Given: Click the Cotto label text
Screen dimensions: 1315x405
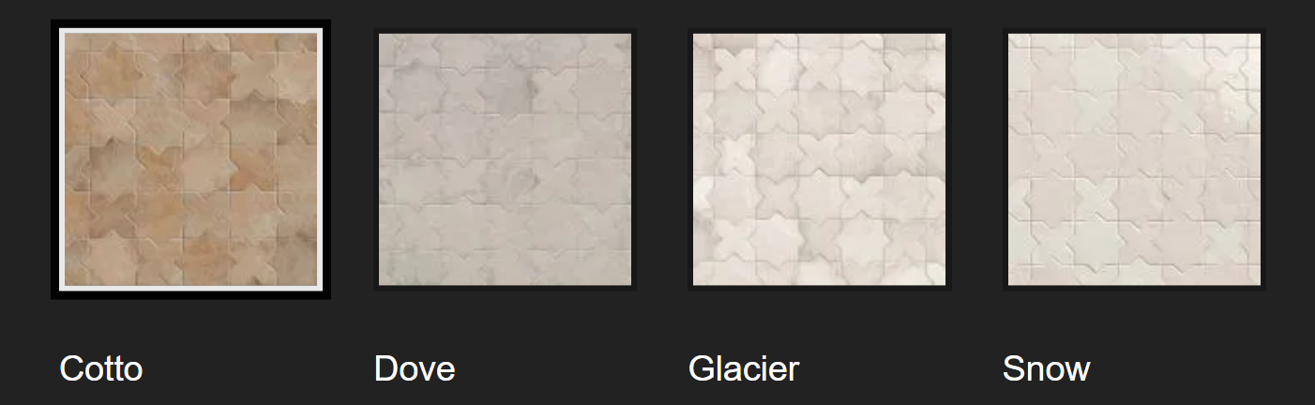Looking at the screenshot, I should (101, 368).
